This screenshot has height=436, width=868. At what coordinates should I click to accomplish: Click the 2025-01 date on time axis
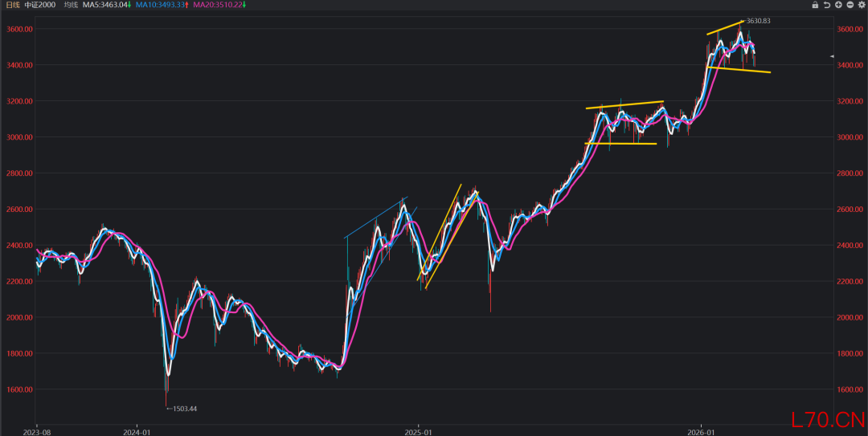point(417,430)
